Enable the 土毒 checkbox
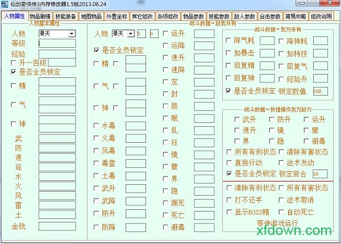 [x=96, y=175]
